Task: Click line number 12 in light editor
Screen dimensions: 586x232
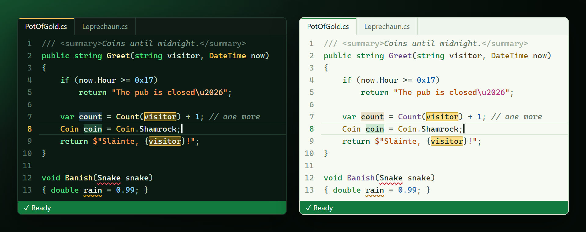Action: tap(309, 178)
